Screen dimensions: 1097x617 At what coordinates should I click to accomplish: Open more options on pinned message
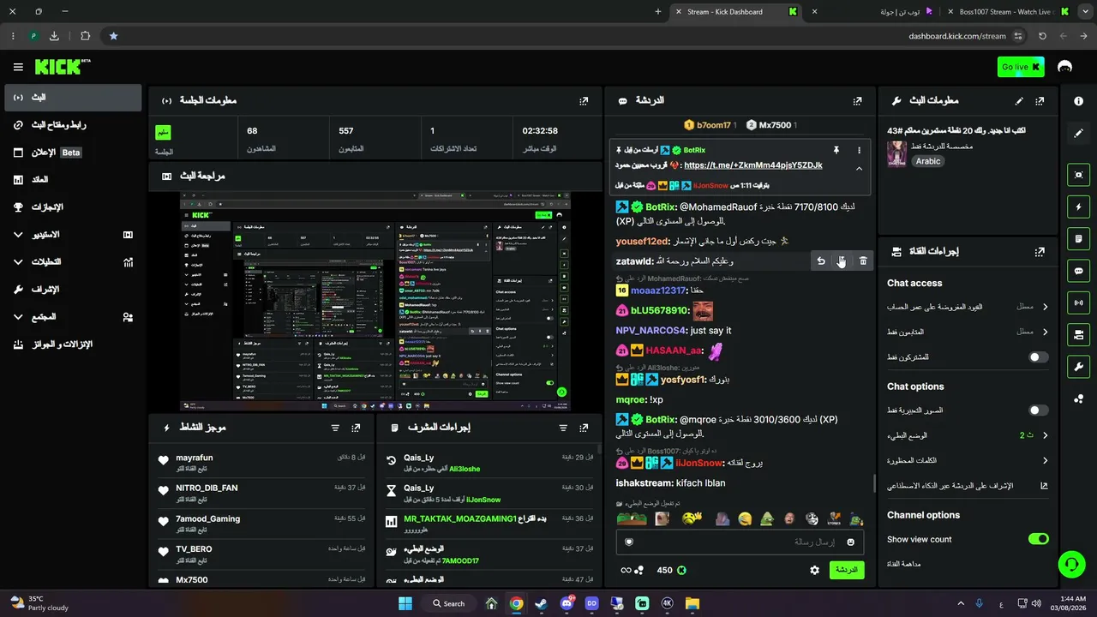[859, 150]
